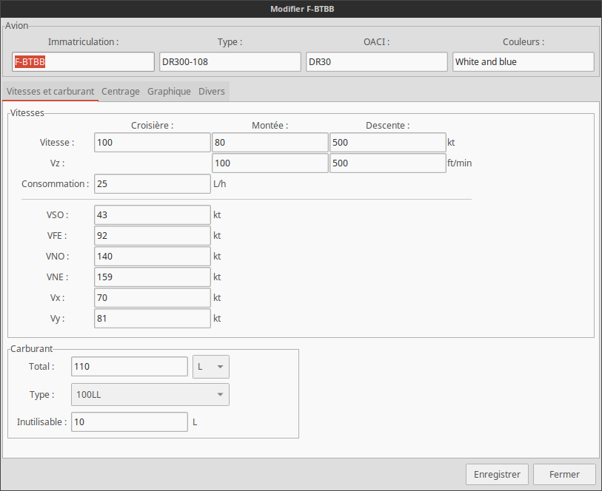Image resolution: width=602 pixels, height=491 pixels.
Task: Click the Montée column header
Action: tap(270, 125)
